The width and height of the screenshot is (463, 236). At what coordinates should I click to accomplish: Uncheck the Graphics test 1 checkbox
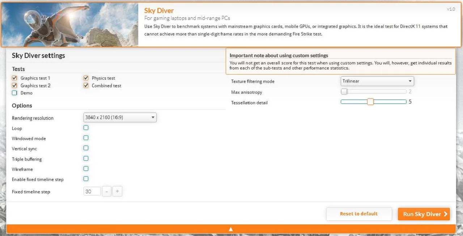tap(14, 78)
